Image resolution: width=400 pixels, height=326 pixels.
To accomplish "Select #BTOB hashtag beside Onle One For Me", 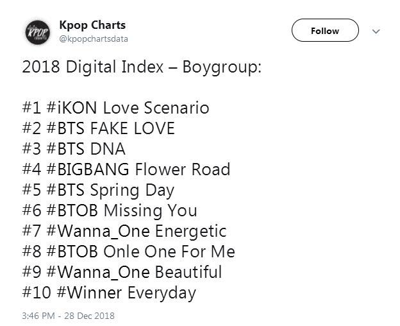I will tap(76, 252).
